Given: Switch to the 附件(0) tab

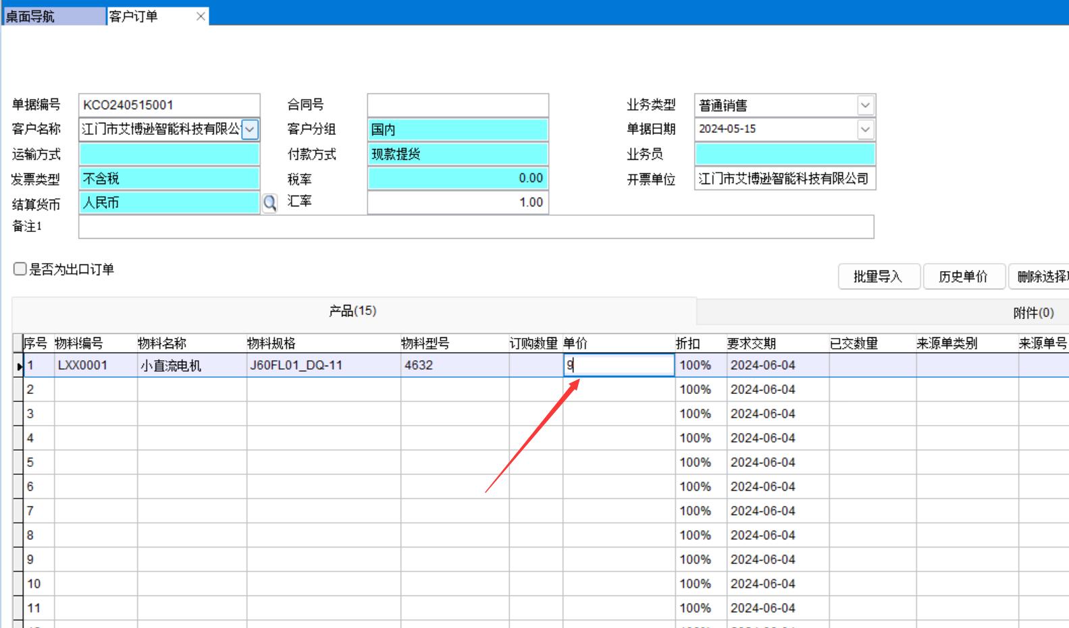Looking at the screenshot, I should tap(1033, 312).
